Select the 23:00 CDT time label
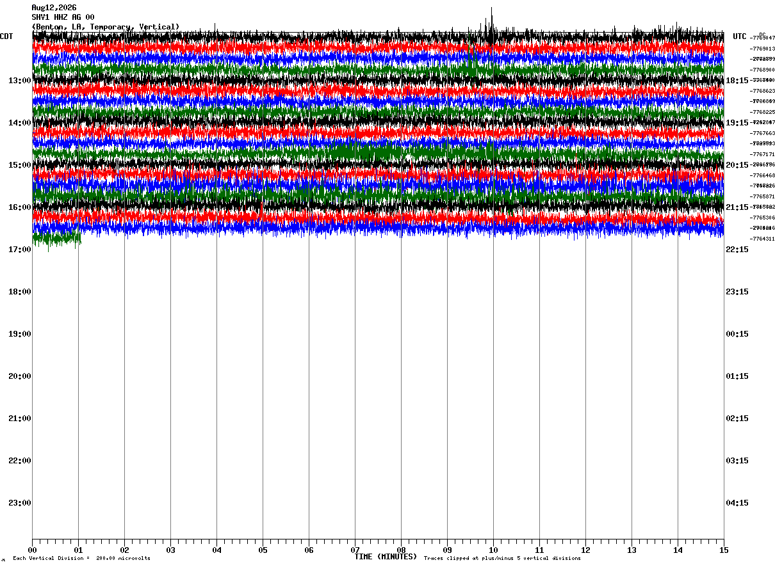 point(20,503)
